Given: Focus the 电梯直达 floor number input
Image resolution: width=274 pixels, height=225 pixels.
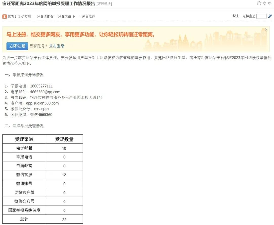Looking at the screenshot, I should (261, 16).
